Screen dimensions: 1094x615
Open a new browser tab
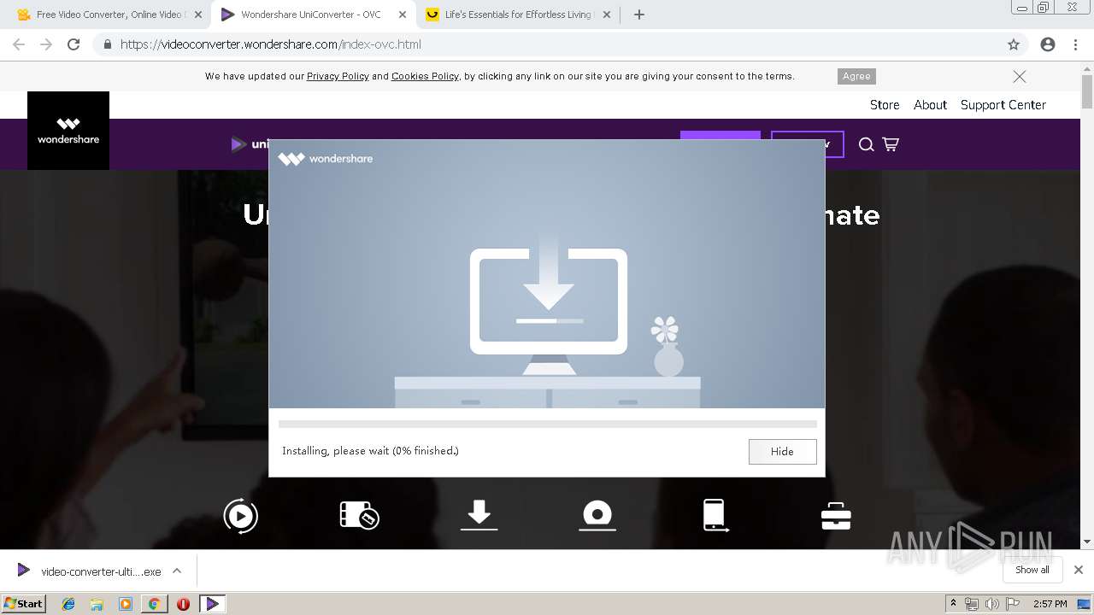639,15
